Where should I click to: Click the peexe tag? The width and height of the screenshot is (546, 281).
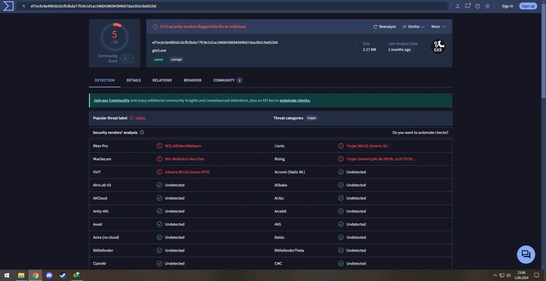(159, 59)
